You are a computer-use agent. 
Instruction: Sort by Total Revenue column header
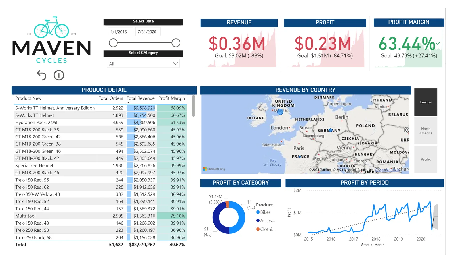pos(141,98)
